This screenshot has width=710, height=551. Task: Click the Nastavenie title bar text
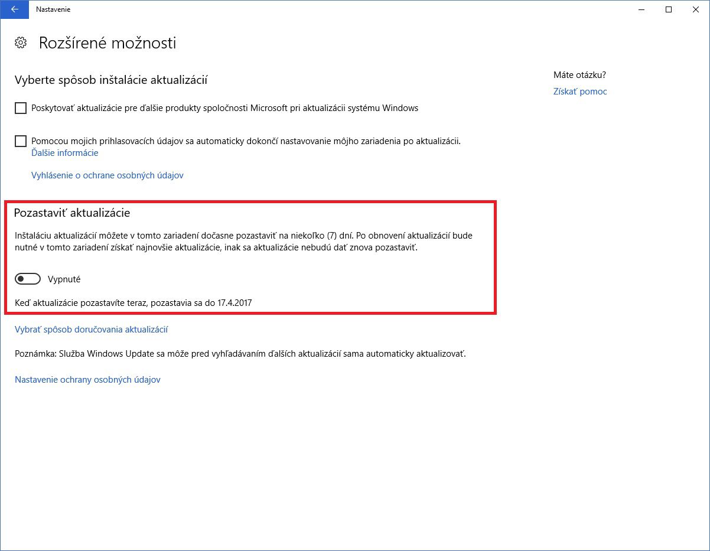(x=53, y=9)
